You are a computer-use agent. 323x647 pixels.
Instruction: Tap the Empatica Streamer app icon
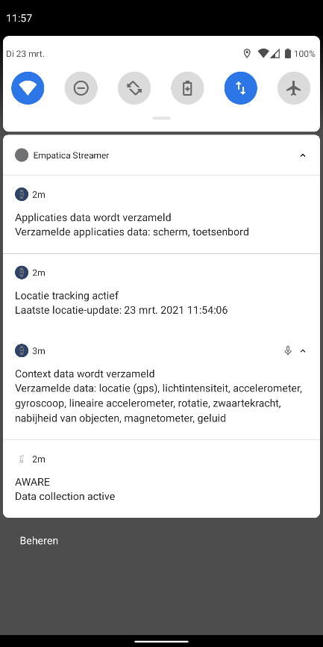pyautogui.click(x=22, y=155)
